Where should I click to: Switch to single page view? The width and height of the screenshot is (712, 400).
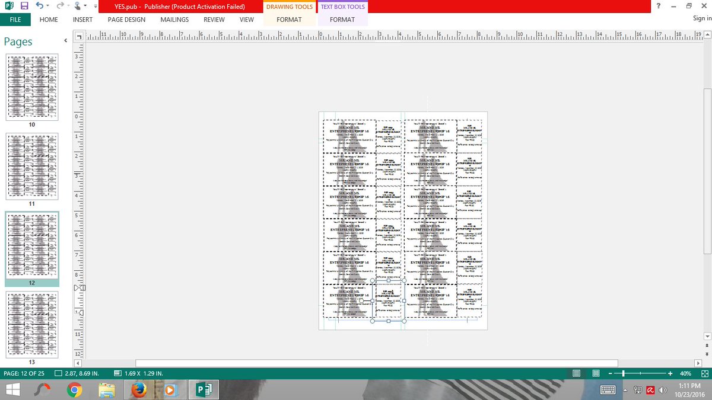click(x=577, y=374)
